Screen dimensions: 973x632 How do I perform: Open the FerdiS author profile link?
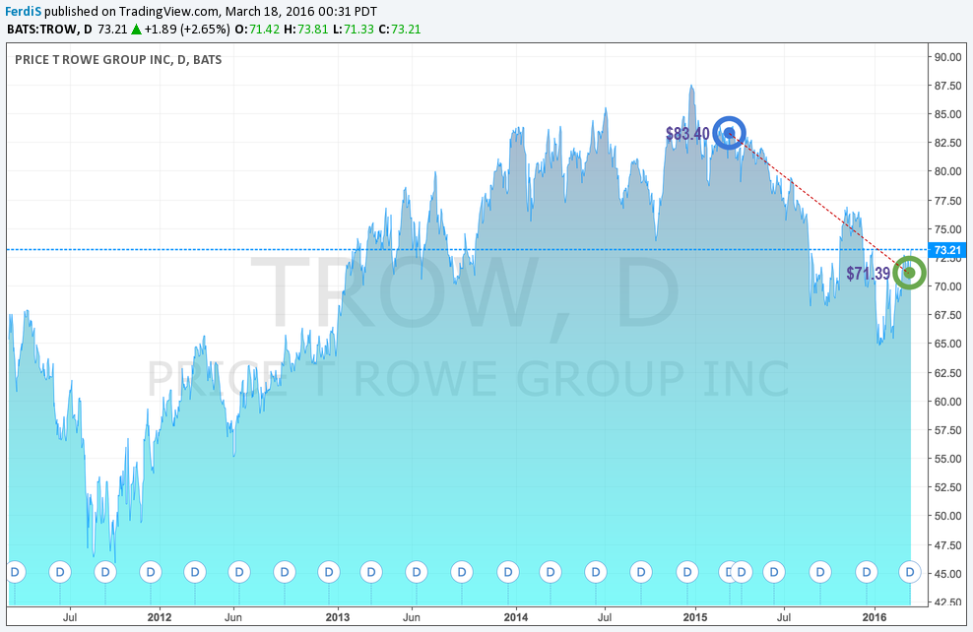(23, 10)
